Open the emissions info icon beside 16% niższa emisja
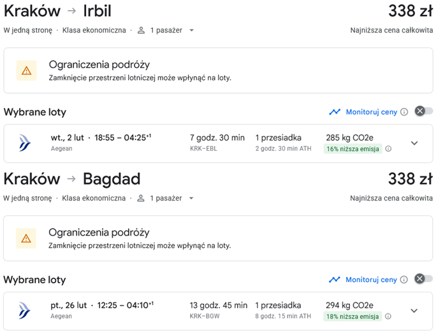Image resolution: width=436 pixels, height=332 pixels. [388, 149]
